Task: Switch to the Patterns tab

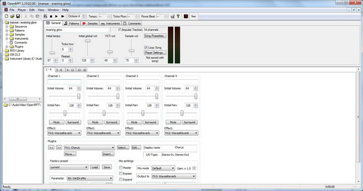Action: click(72, 23)
